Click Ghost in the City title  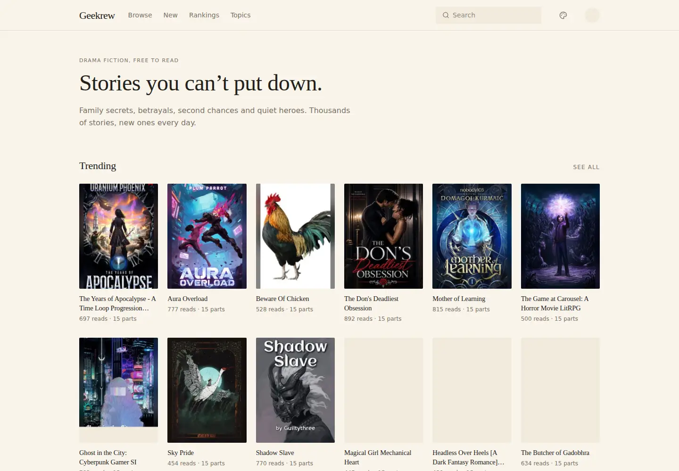tap(108, 457)
